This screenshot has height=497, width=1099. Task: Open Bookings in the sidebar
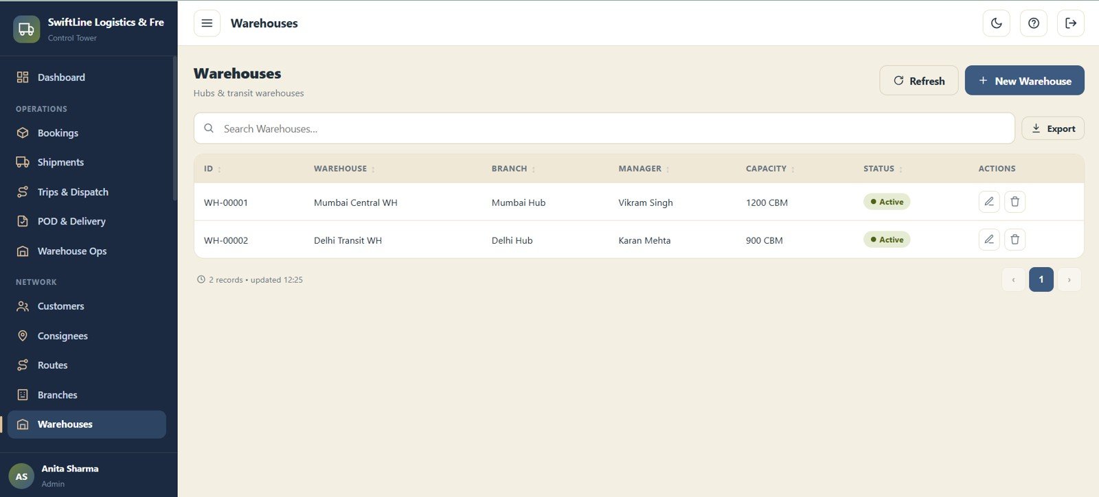click(x=87, y=133)
